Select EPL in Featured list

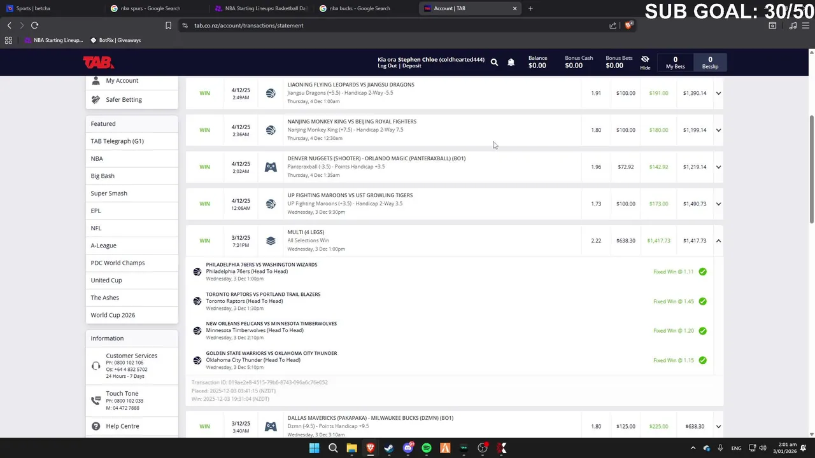(96, 211)
